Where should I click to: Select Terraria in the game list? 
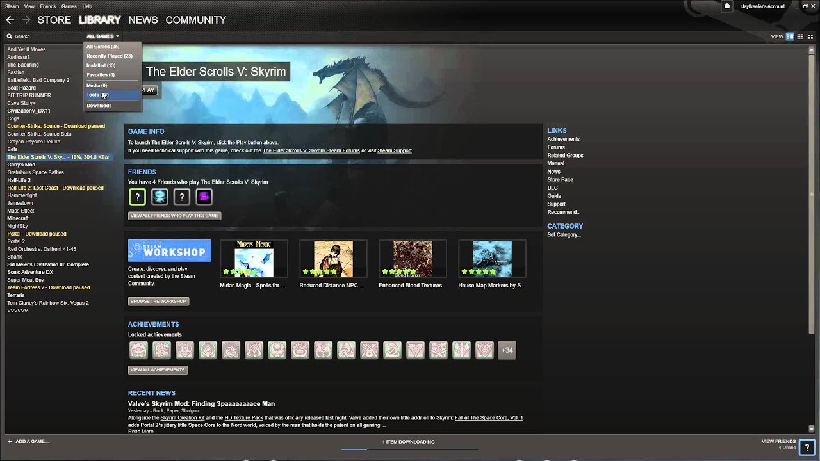coord(16,295)
